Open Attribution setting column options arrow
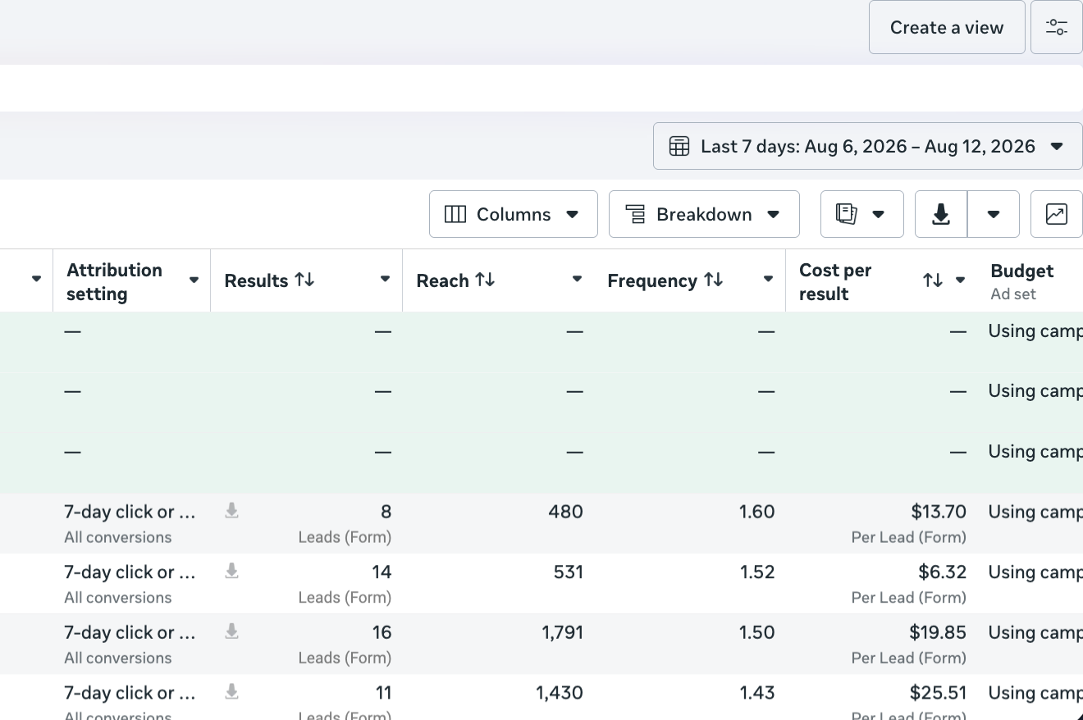The width and height of the screenshot is (1083, 720). click(x=194, y=280)
